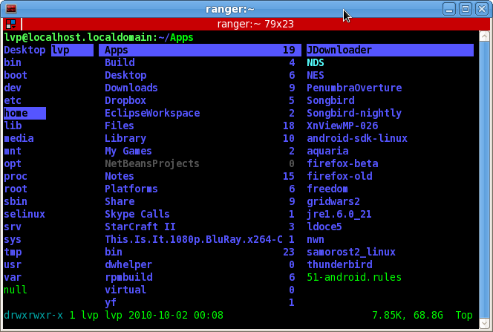Open the Downloads folder entry
This screenshot has height=332, width=493.
point(131,88)
